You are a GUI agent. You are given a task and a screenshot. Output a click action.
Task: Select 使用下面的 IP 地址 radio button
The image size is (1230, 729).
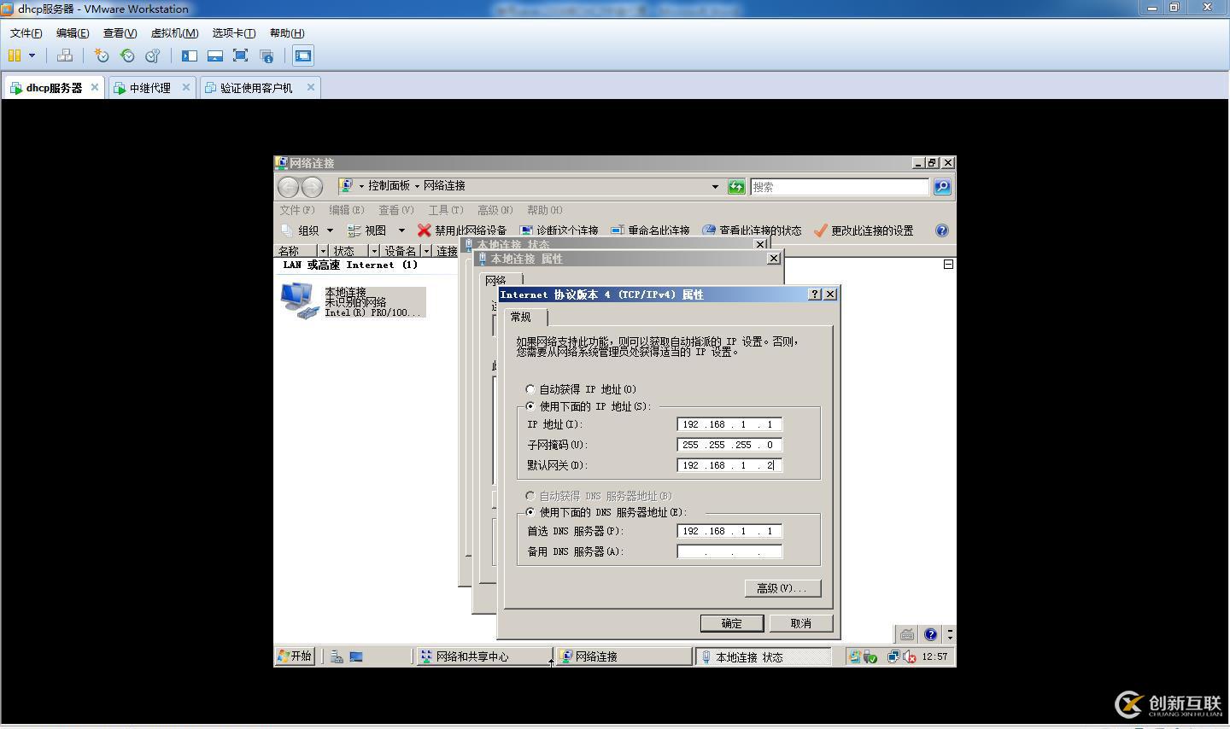pyautogui.click(x=530, y=405)
